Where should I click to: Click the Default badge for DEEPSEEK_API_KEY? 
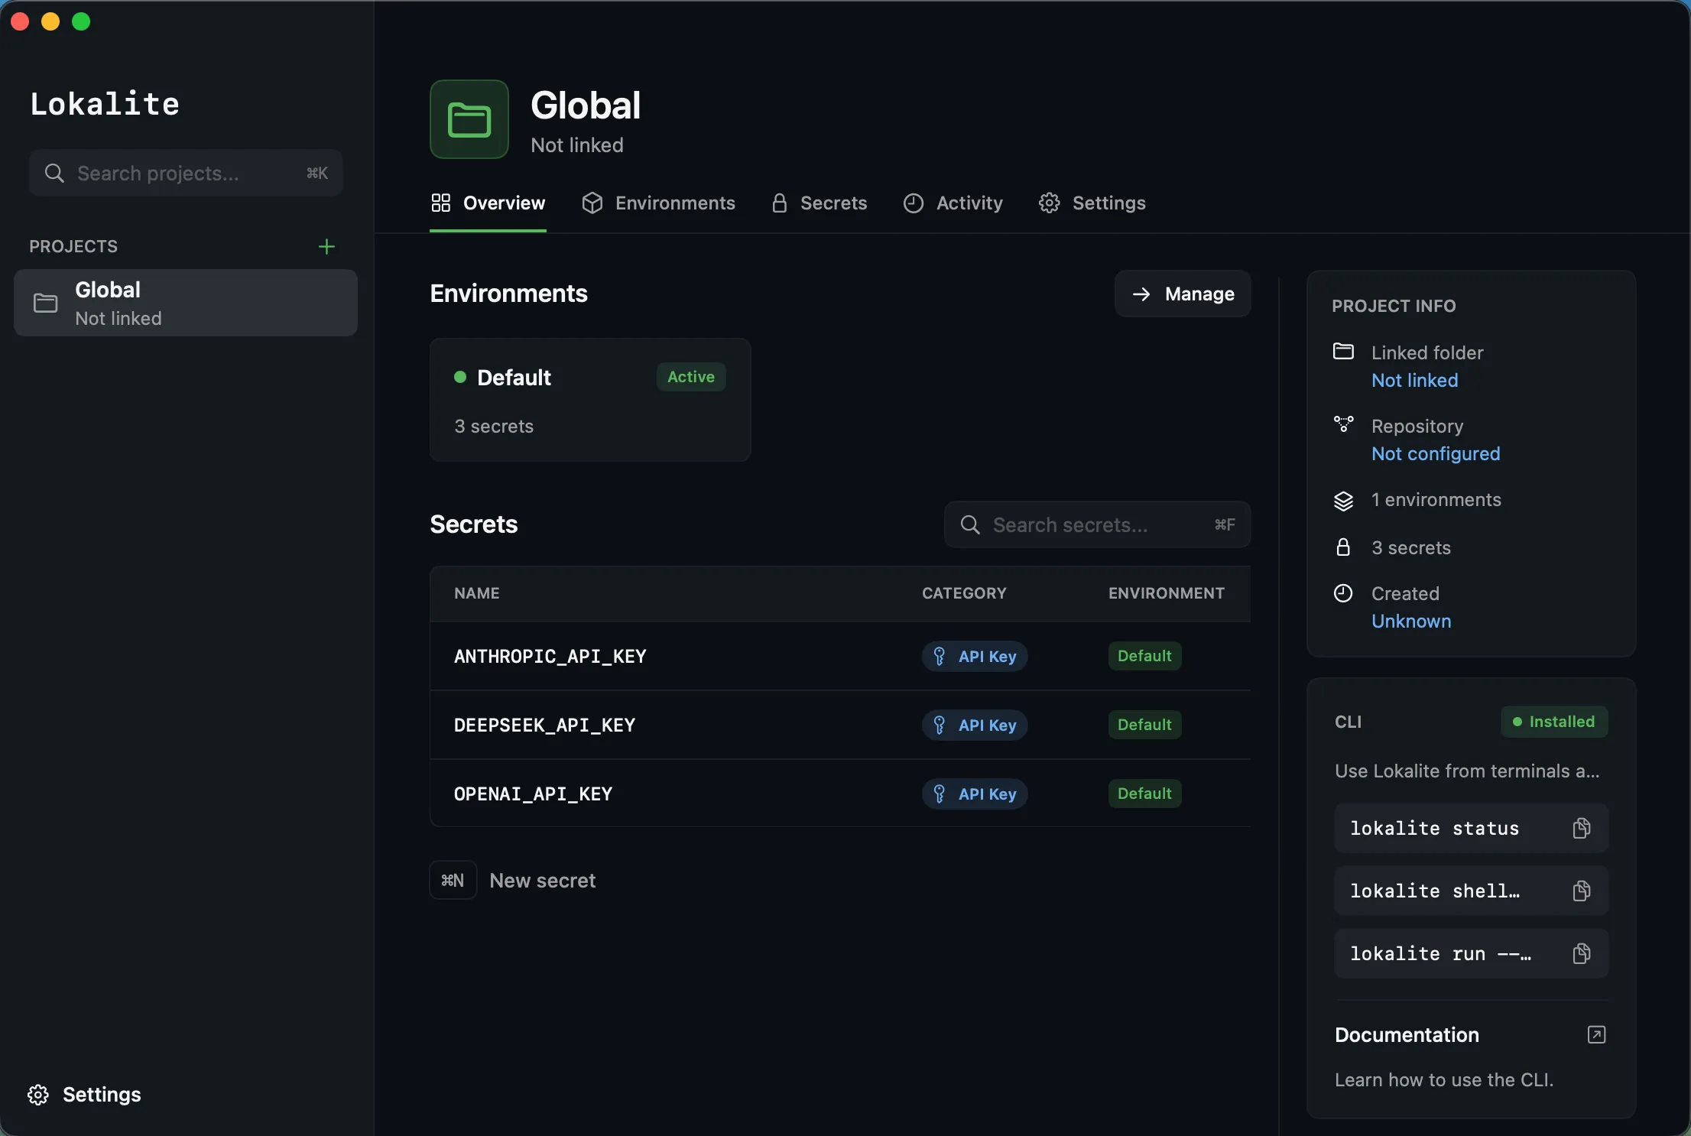pos(1144,725)
